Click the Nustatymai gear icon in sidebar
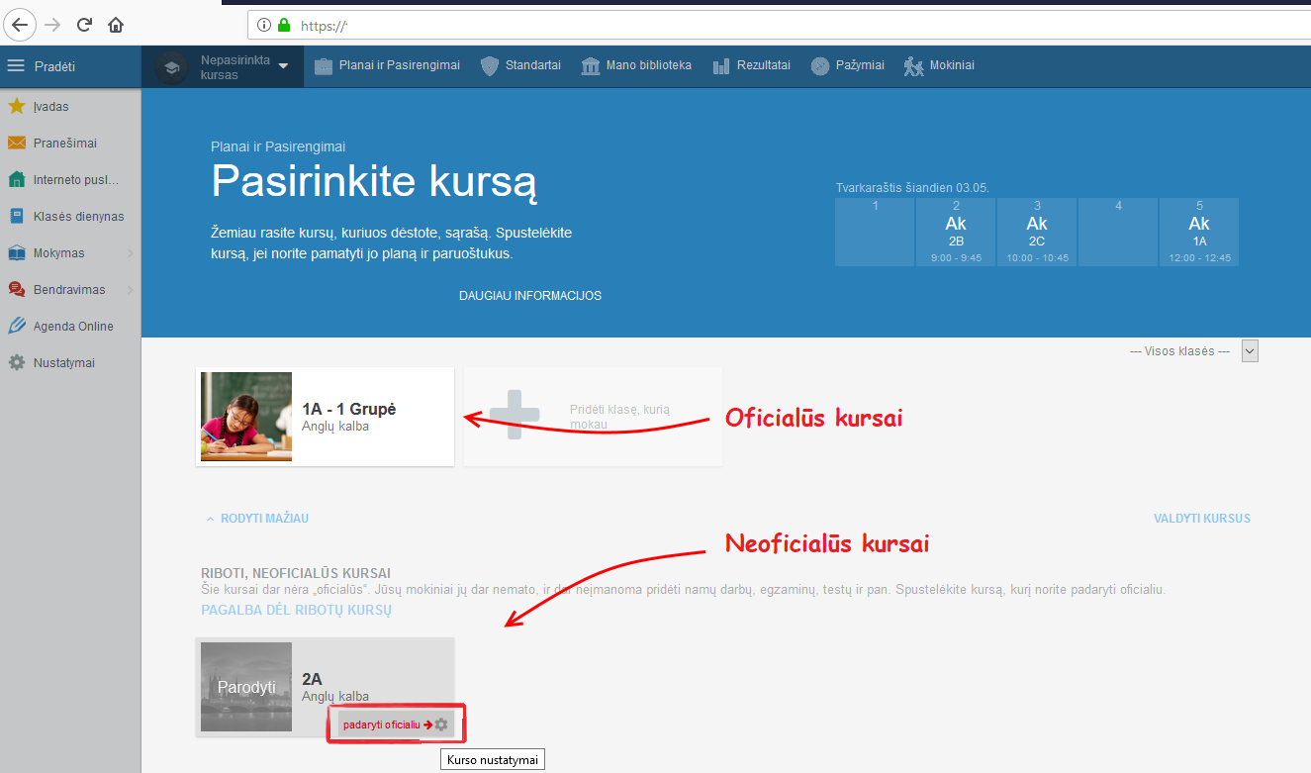Viewport: 1311px width, 773px height. coord(16,363)
